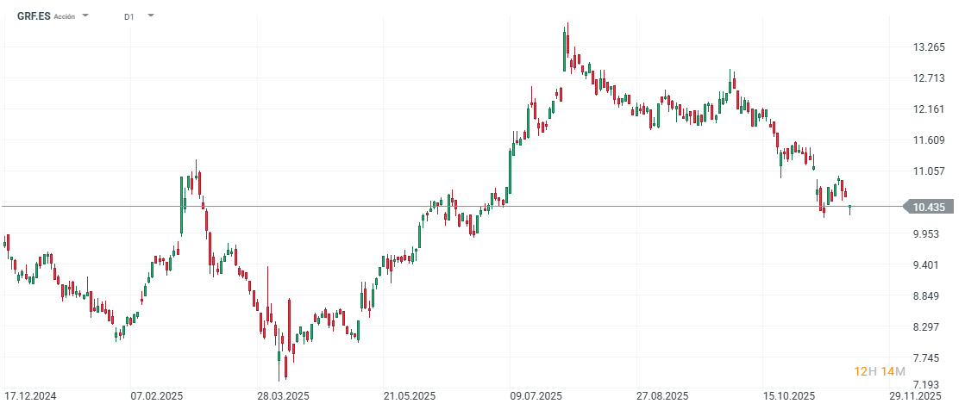Expand the D1 timeframe dropdown arrow
Screen dimensions: 965x410
tap(151, 16)
